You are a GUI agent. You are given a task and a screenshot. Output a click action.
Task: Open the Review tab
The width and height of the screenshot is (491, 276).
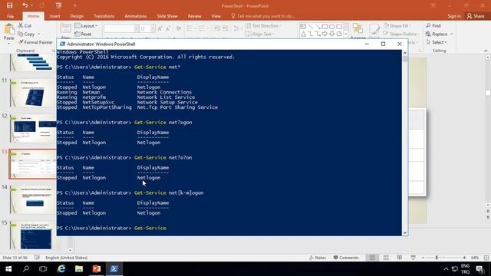coord(194,16)
